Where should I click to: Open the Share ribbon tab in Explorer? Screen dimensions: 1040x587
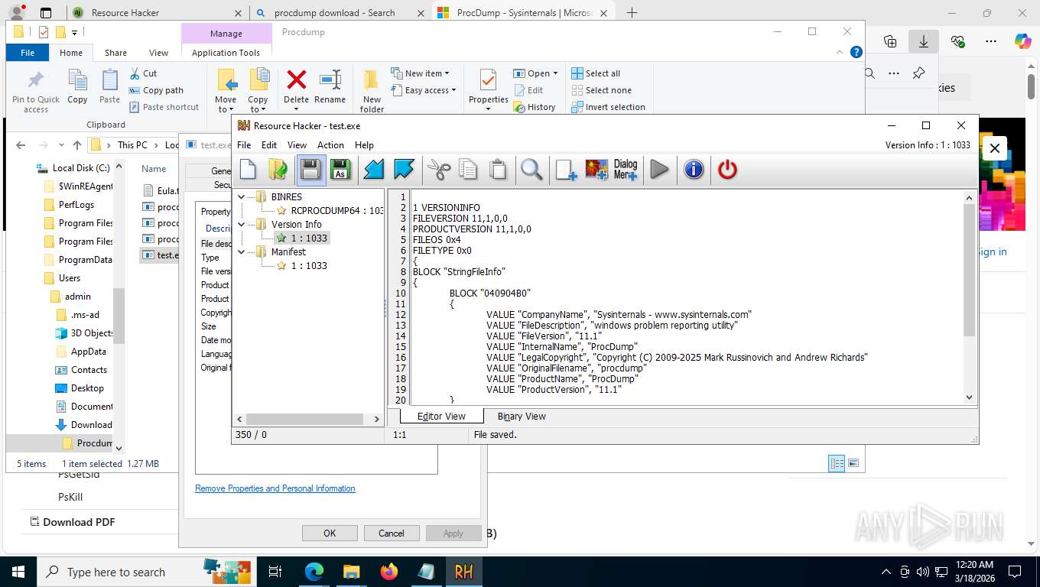[115, 53]
